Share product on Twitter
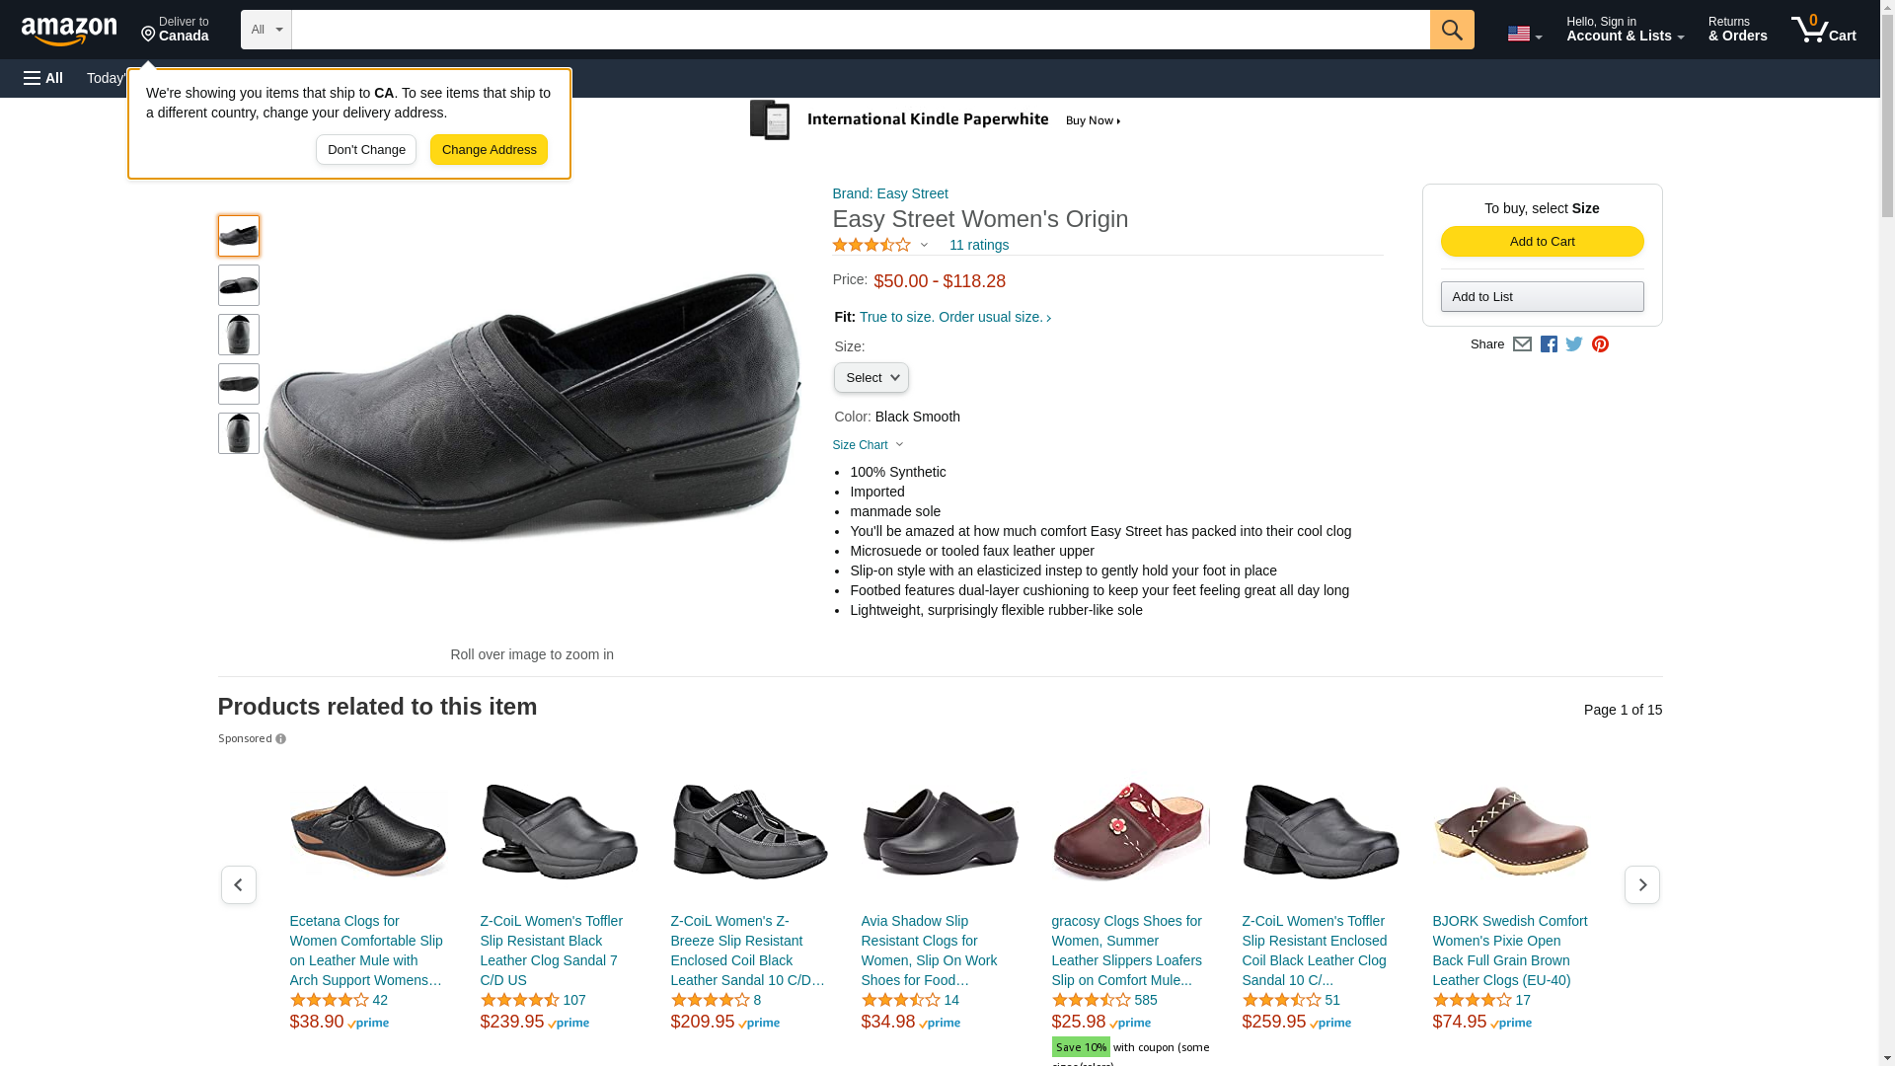This screenshot has height=1066, width=1895. [x=1574, y=344]
